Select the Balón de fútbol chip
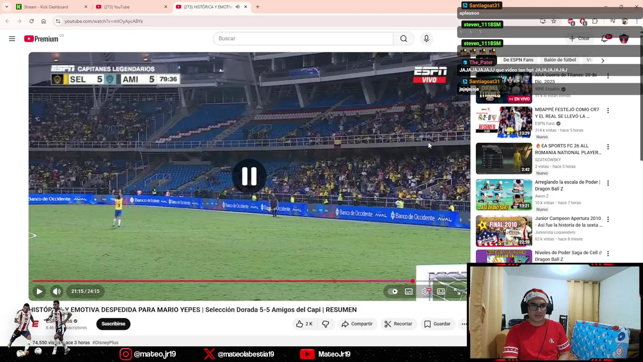The height and width of the screenshot is (362, 643). pyautogui.click(x=560, y=60)
